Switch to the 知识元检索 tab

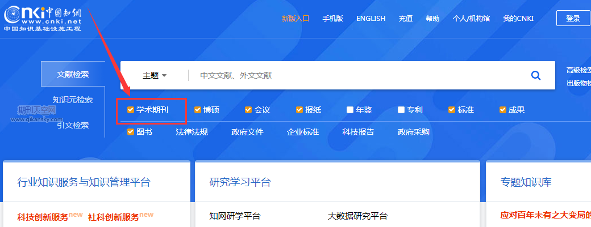tap(73, 100)
